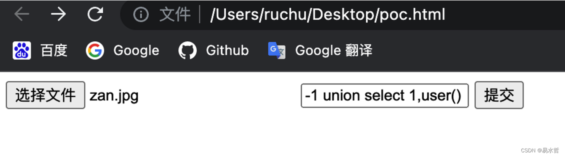565x157 pixels.
Task: Reload the poc.html page
Action: (95, 14)
